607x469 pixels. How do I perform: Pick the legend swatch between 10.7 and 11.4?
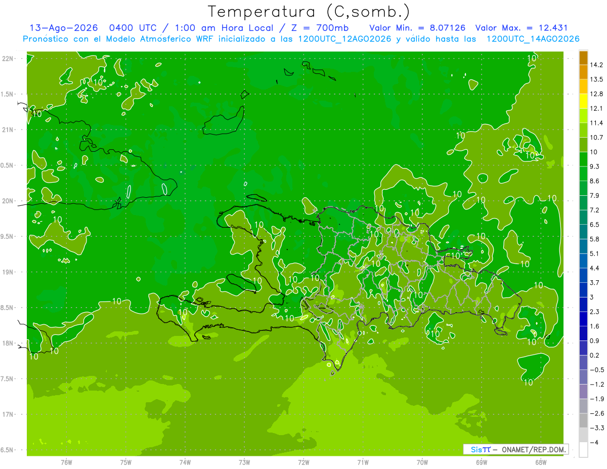(583, 130)
